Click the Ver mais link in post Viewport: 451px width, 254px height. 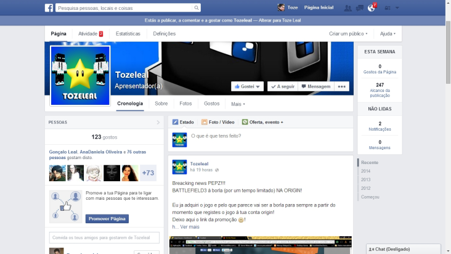click(190, 227)
